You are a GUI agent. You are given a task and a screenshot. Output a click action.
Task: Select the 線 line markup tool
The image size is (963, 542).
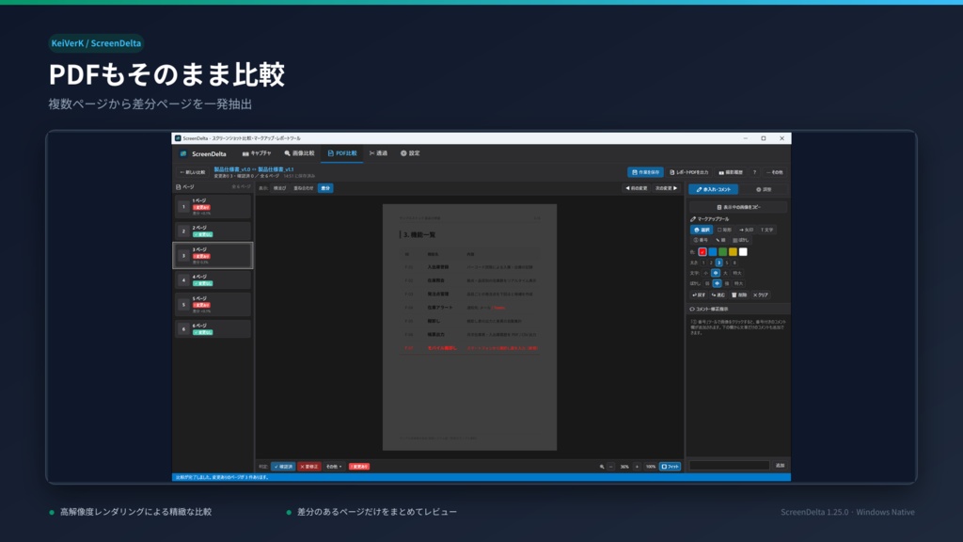pyautogui.click(x=721, y=240)
